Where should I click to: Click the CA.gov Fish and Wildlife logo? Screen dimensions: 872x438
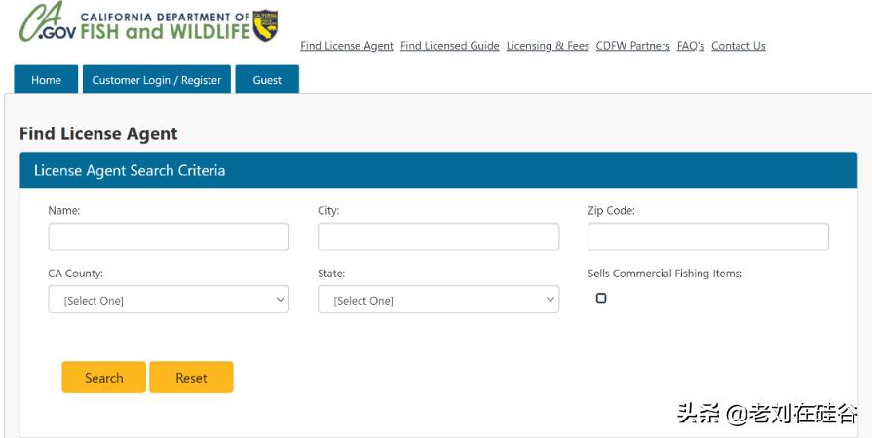pos(148,23)
